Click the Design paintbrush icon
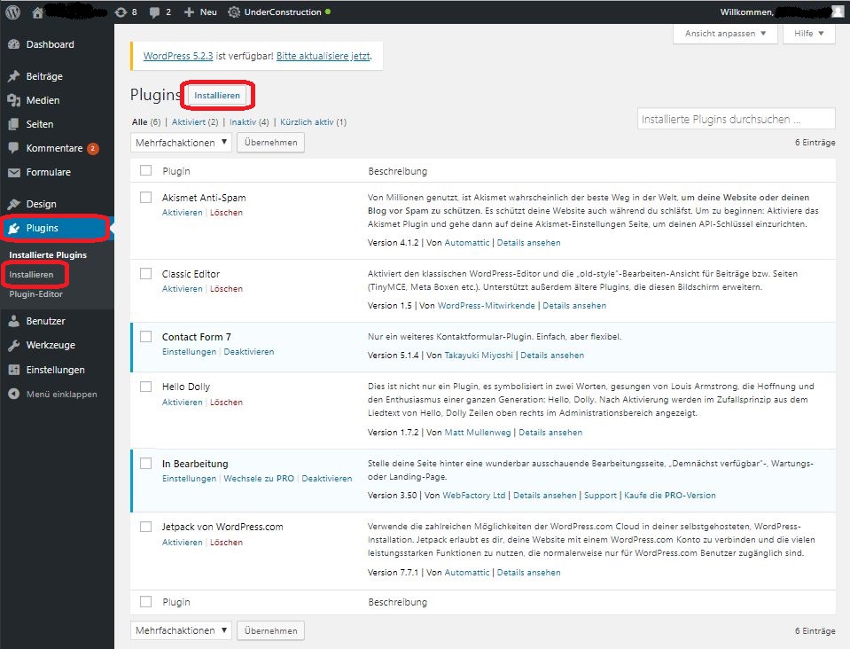The height and width of the screenshot is (649, 850). point(13,203)
